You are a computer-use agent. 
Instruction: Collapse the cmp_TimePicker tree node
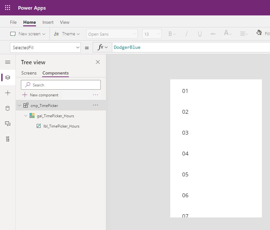coord(19,105)
